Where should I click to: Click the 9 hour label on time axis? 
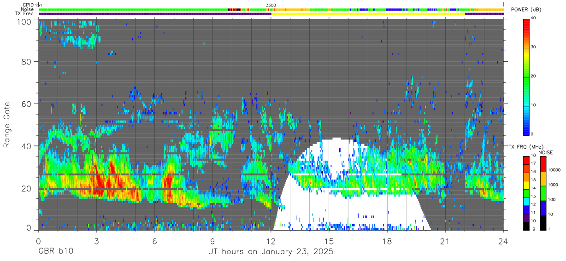[213, 241]
